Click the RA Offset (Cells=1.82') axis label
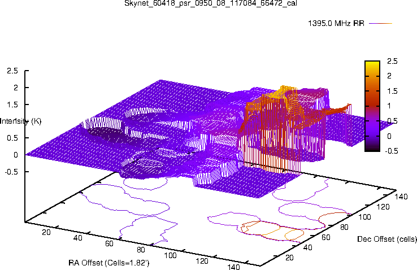 click(x=109, y=263)
